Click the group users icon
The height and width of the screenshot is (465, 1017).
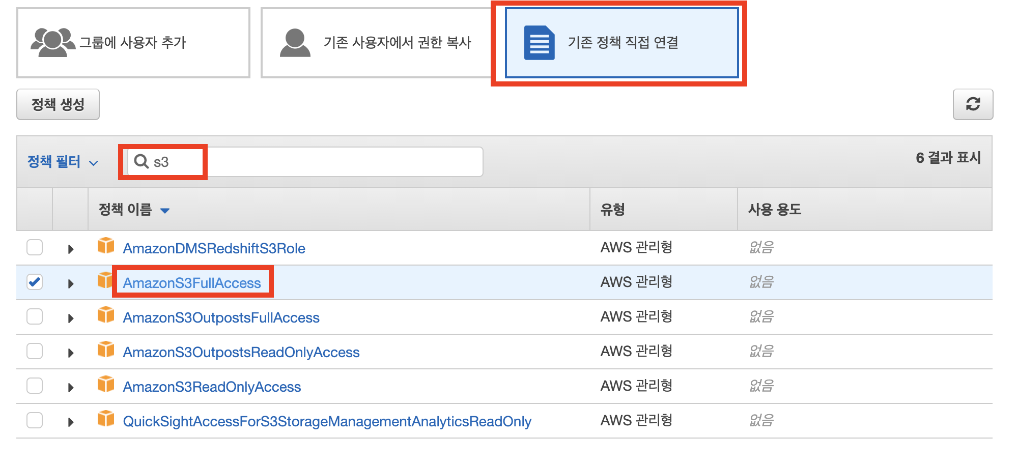point(53,42)
